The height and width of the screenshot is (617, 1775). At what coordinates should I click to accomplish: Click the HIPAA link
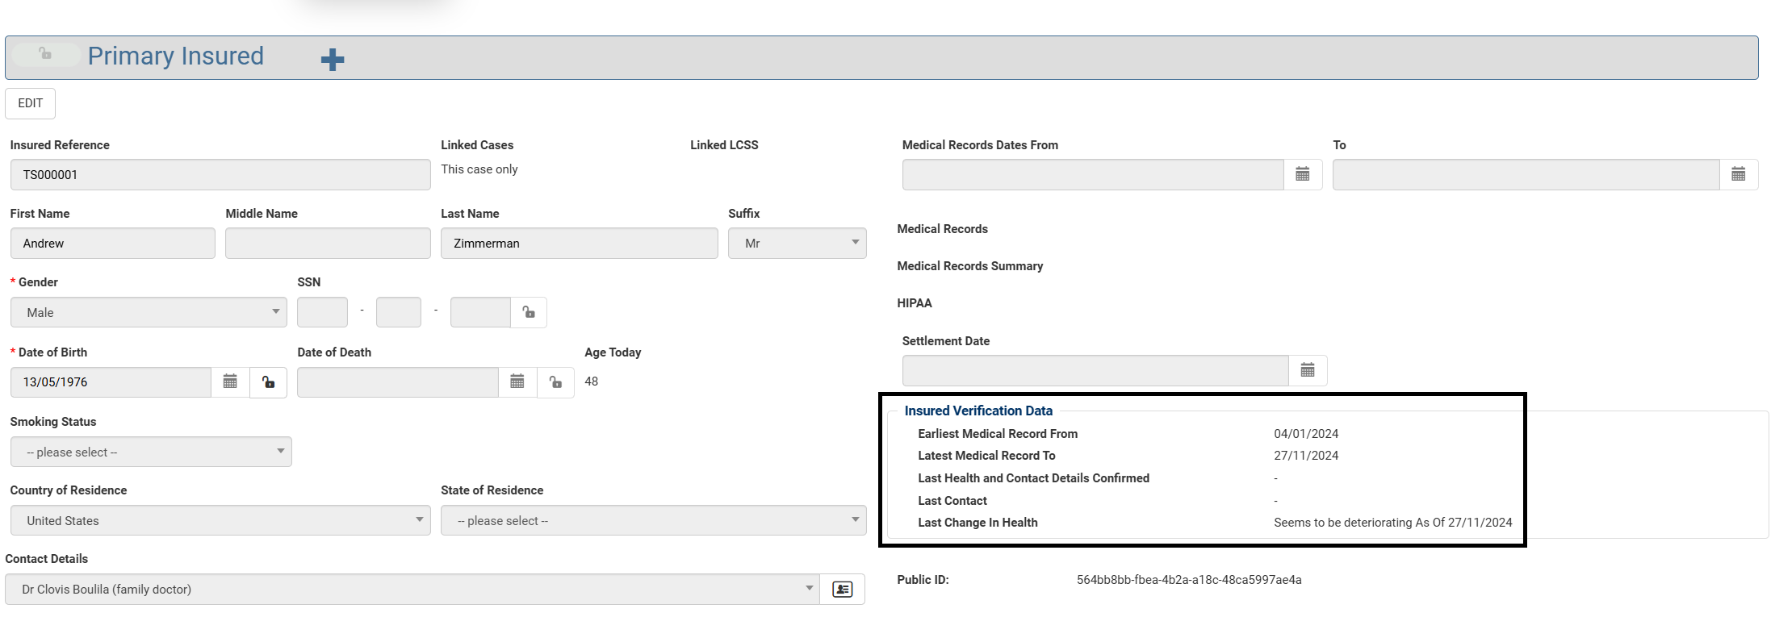tap(914, 303)
